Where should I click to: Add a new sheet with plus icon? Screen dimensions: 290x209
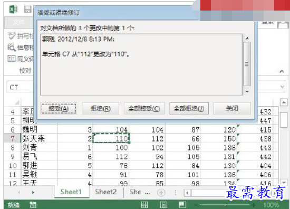[161, 193]
